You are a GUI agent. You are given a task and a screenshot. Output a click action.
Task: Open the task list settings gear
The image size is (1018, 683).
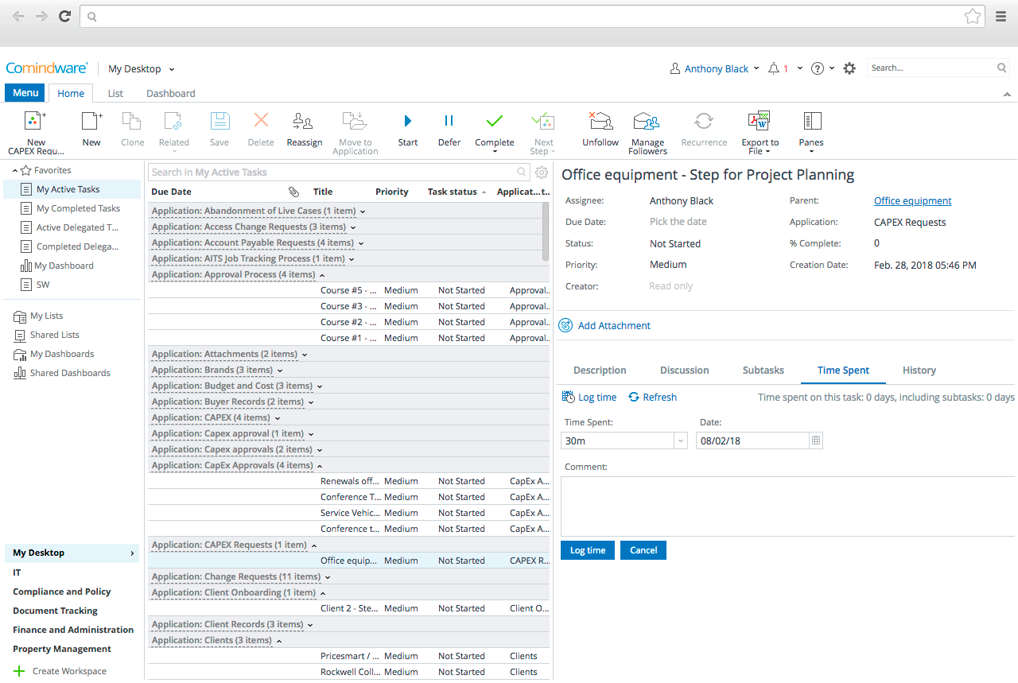(x=542, y=173)
